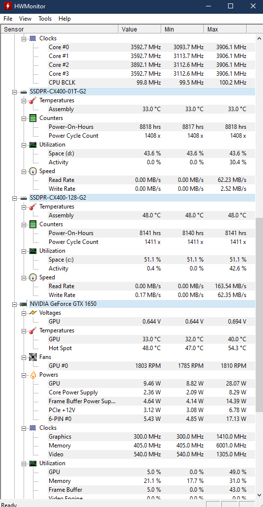263x507 pixels.
Task: Click the GPU Clocks waveform icon
Action: (x=33, y=428)
